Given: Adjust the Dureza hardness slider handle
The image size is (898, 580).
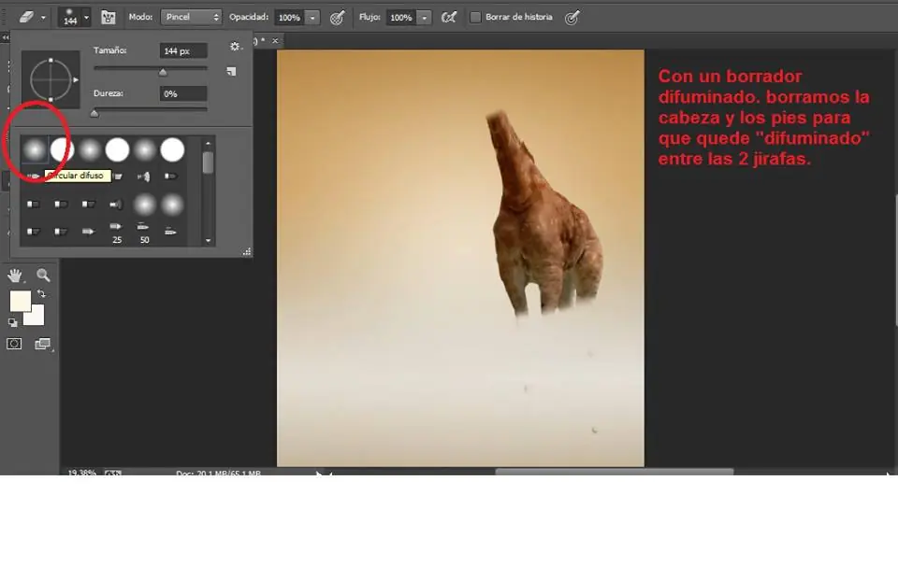Looking at the screenshot, I should 94,113.
